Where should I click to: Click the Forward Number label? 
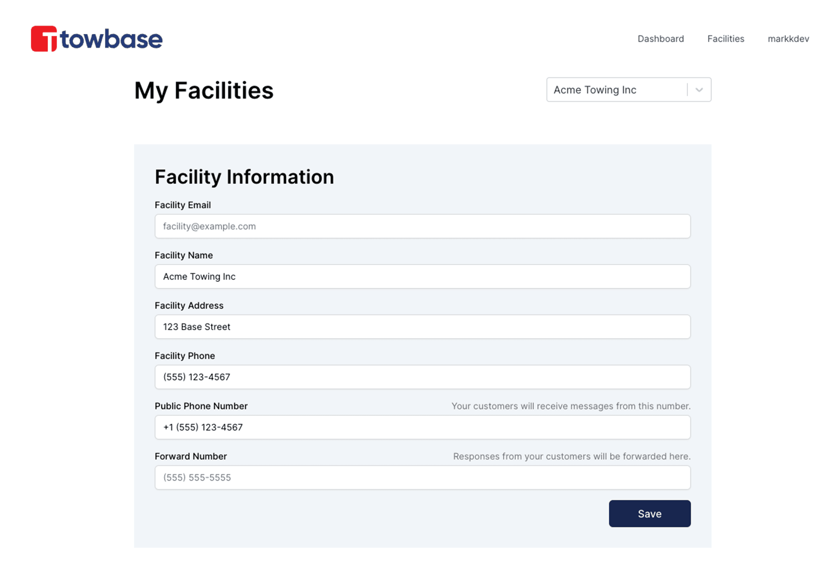coord(191,456)
